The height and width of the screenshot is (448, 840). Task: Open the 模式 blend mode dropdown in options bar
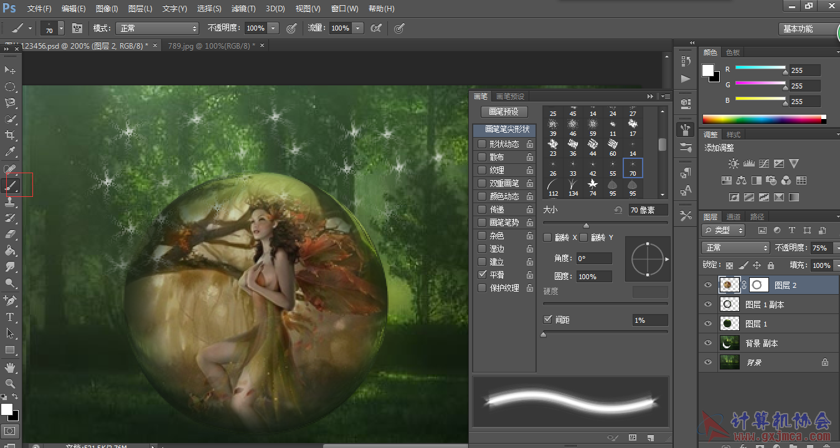tap(158, 28)
